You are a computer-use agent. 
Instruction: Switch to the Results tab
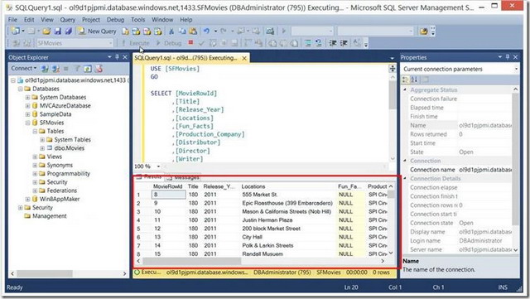149,176
